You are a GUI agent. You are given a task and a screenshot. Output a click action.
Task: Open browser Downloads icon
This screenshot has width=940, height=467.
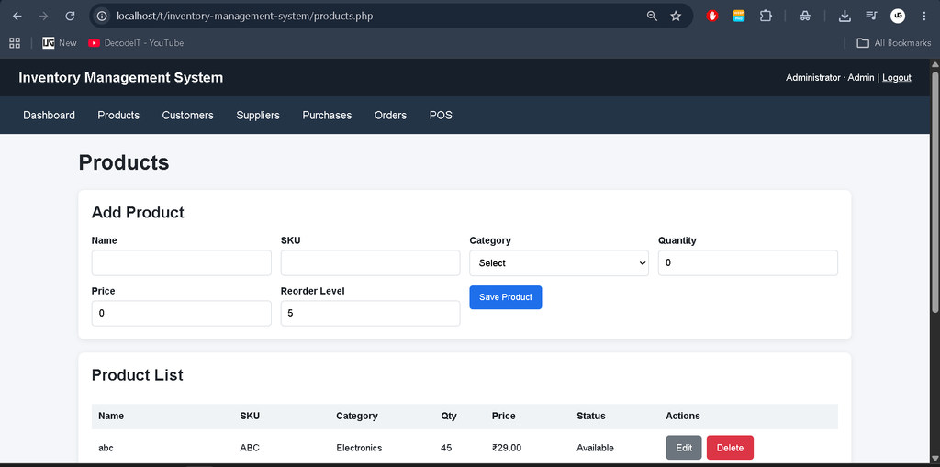845,17
